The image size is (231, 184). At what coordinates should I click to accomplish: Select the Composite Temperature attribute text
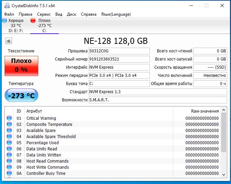pyautogui.click(x=49, y=124)
